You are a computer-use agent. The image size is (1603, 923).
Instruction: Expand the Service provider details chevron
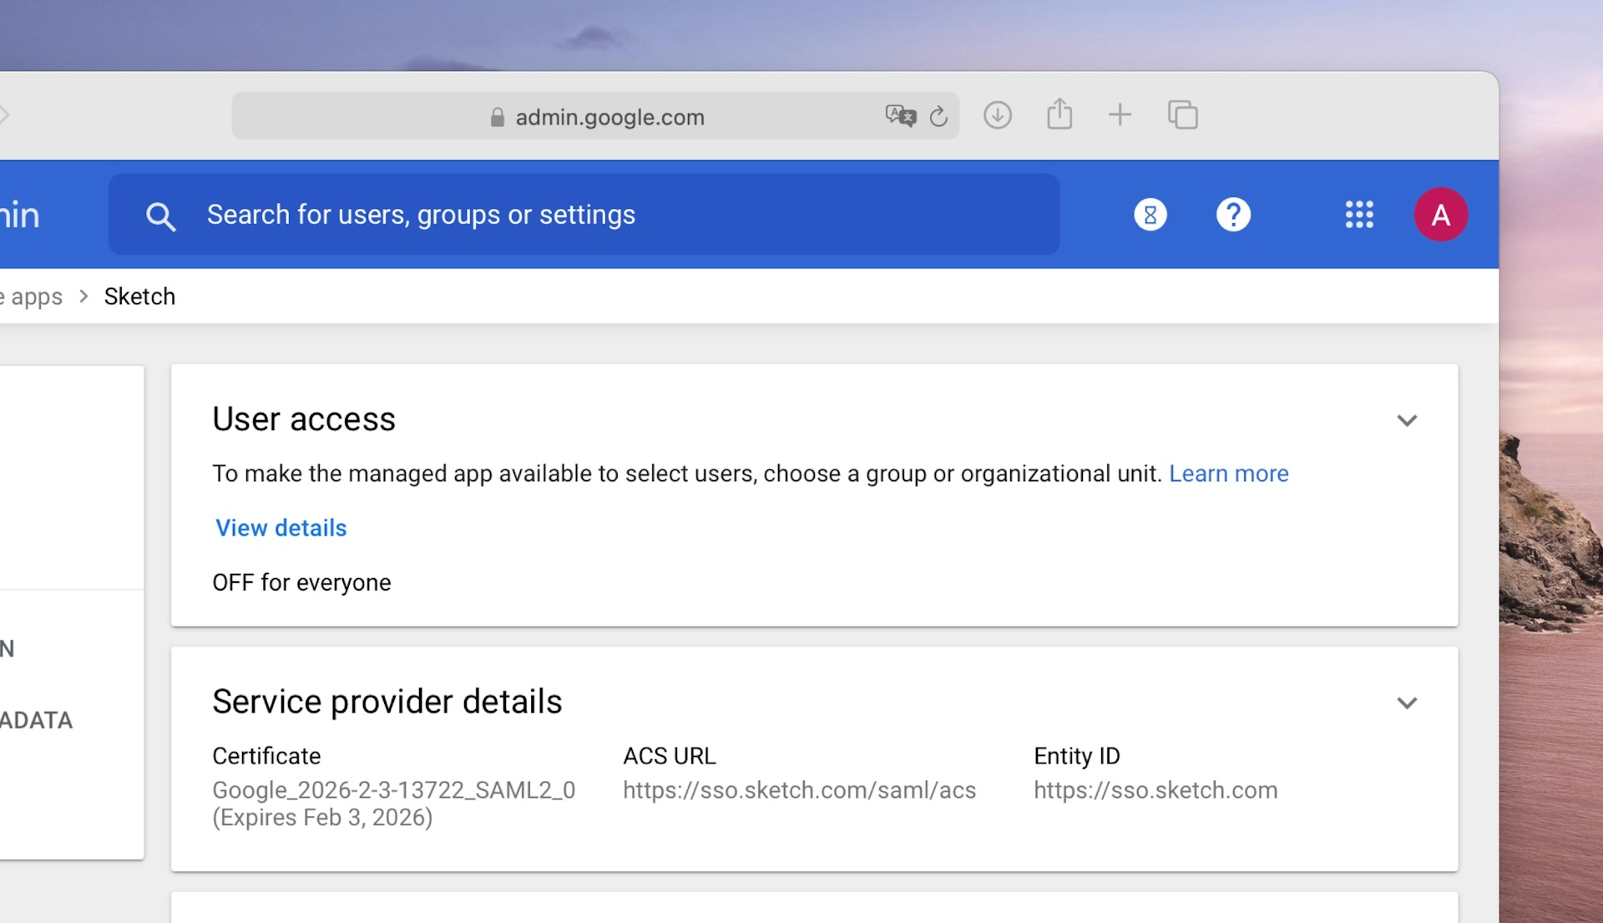pyautogui.click(x=1407, y=703)
